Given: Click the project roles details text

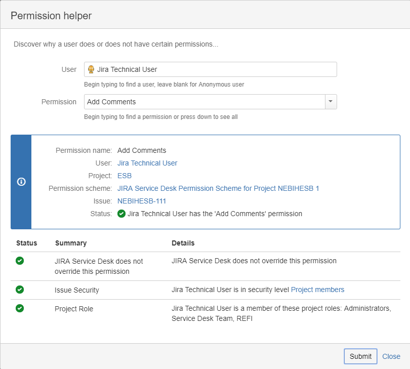Looking at the screenshot, I should click(x=281, y=313).
